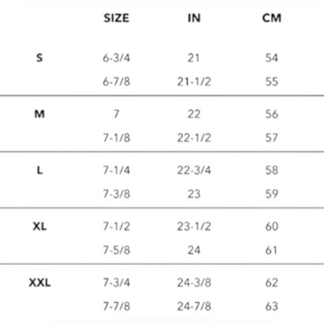This screenshot has height=324, width=324.
Task: Click the SIZE column header
Action: tap(116, 18)
